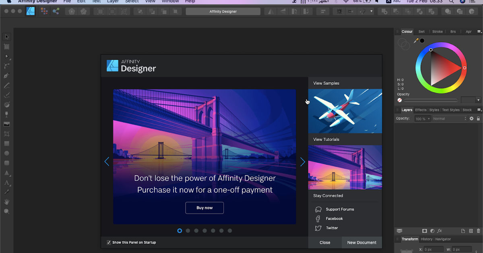Open the layer blend mode Normal dropdown
This screenshot has height=253, width=483.
click(x=449, y=119)
